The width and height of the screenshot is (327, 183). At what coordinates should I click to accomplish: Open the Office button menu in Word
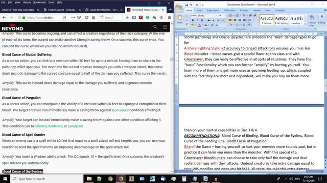179,7
